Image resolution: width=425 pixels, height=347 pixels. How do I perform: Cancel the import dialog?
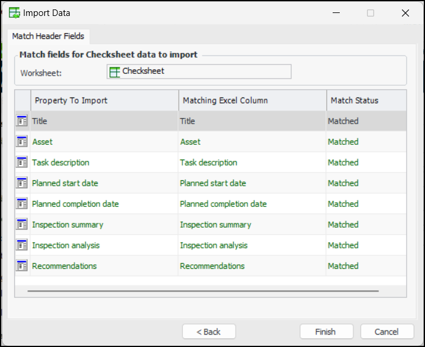click(x=387, y=332)
